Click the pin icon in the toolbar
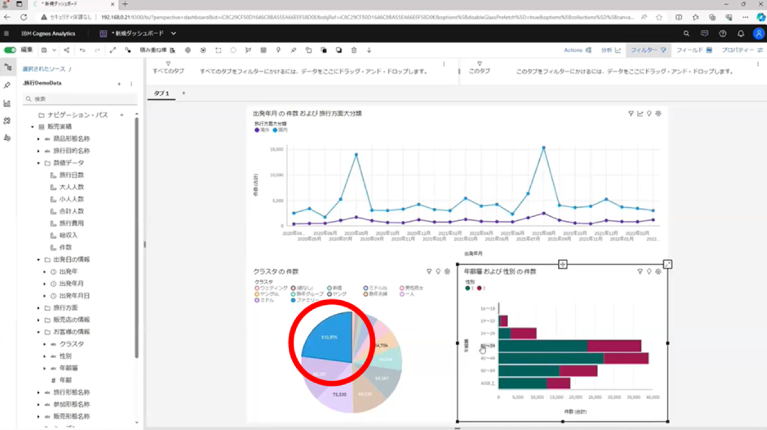The image size is (767, 430). pos(293,50)
